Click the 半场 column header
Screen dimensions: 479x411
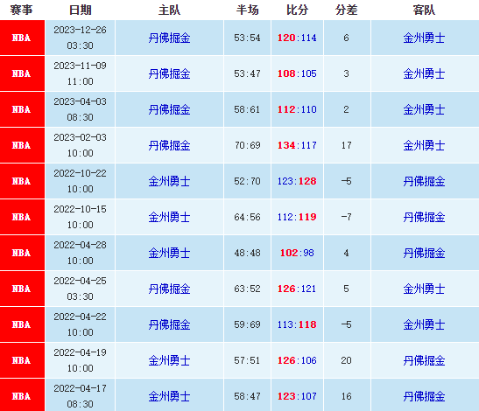[247, 10]
